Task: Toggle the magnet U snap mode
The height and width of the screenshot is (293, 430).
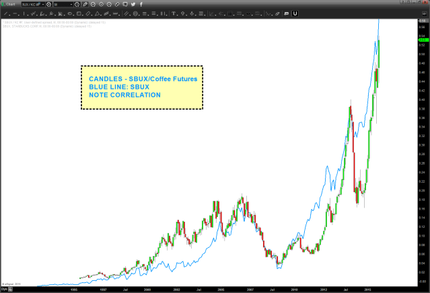Action: coord(295,13)
